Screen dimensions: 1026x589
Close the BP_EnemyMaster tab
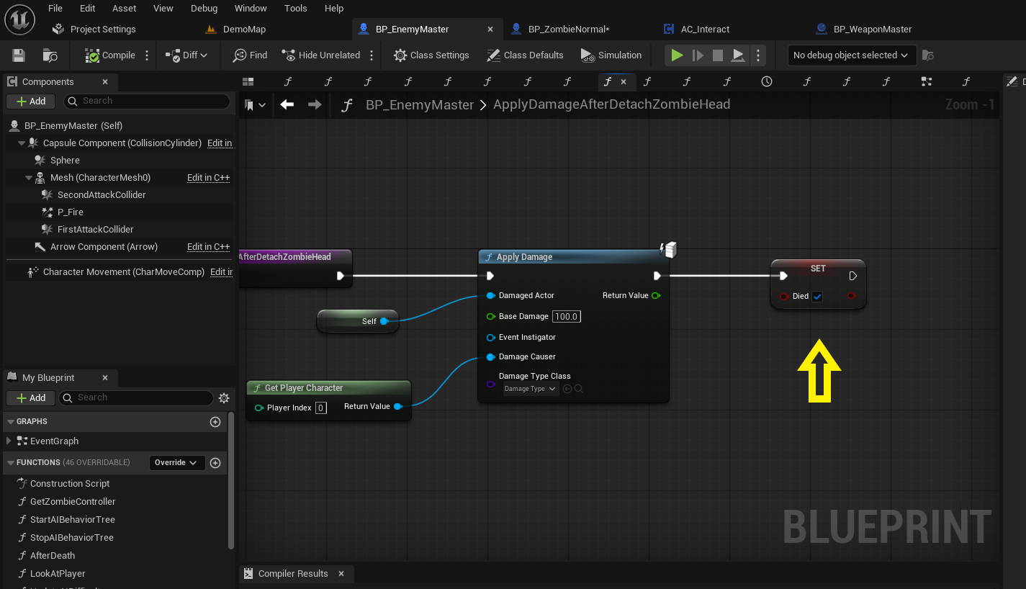click(x=490, y=30)
